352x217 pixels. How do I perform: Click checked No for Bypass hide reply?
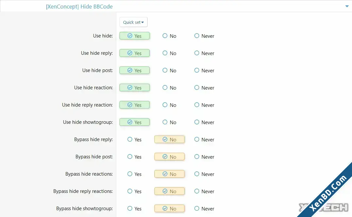click(169, 139)
